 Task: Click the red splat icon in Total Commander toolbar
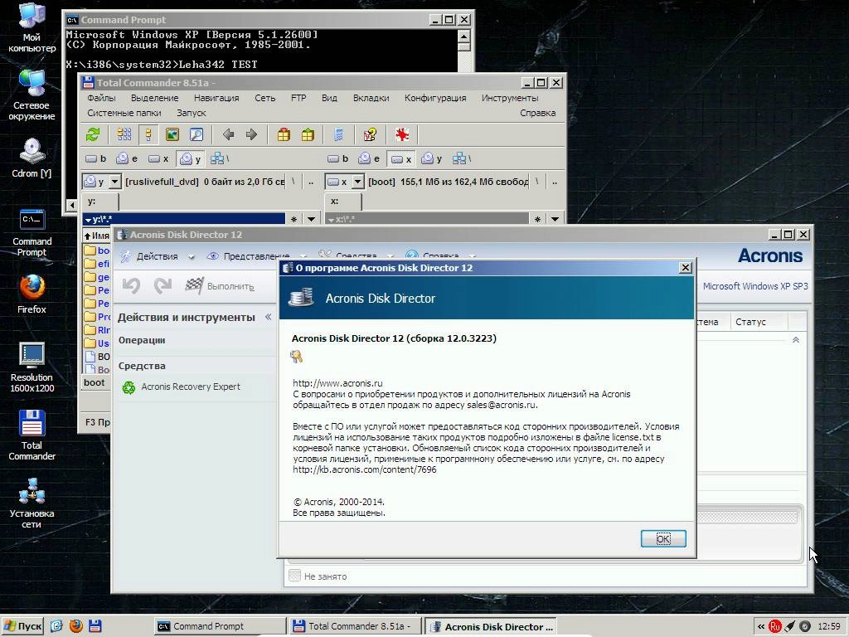click(x=402, y=135)
